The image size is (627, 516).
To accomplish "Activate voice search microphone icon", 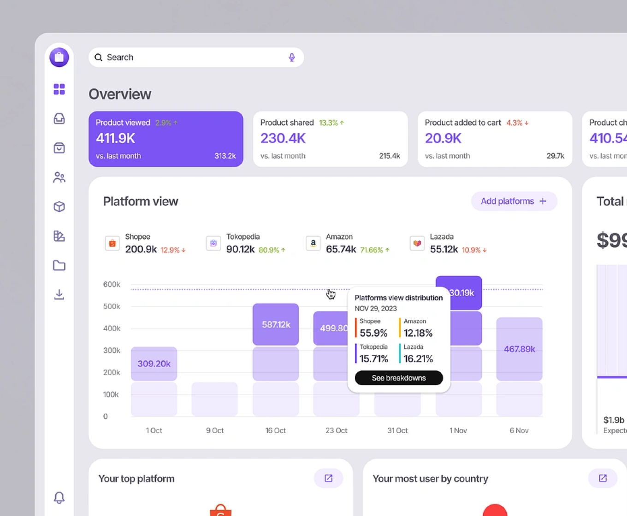I will (291, 58).
